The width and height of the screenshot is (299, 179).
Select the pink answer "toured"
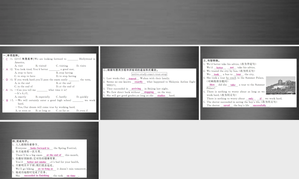(132, 78)
